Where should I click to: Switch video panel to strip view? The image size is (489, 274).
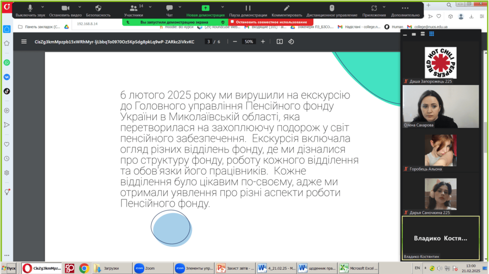[423, 34]
